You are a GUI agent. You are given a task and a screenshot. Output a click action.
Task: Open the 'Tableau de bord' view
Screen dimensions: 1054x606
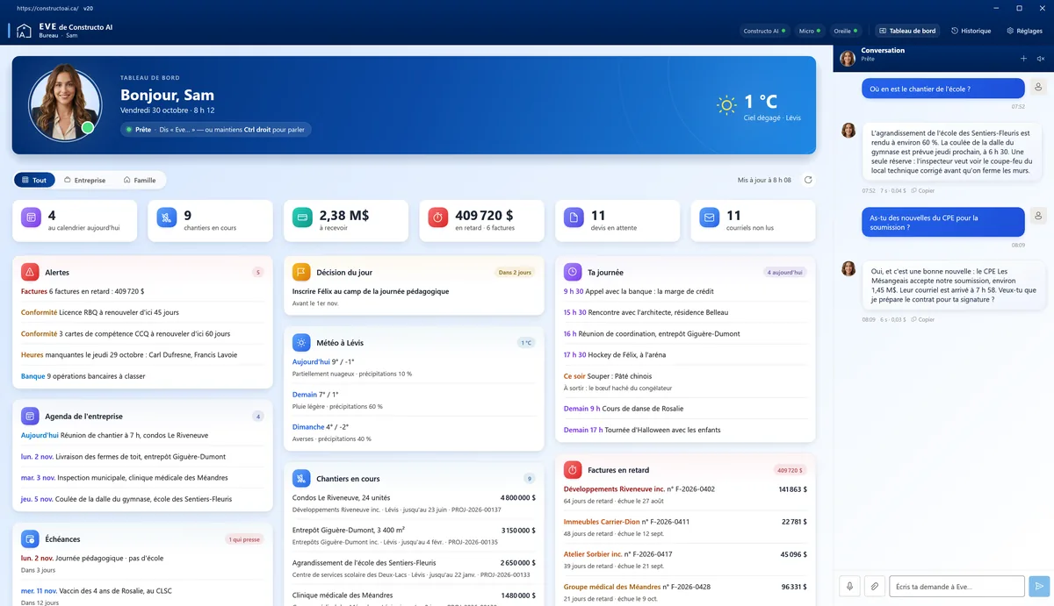(907, 31)
